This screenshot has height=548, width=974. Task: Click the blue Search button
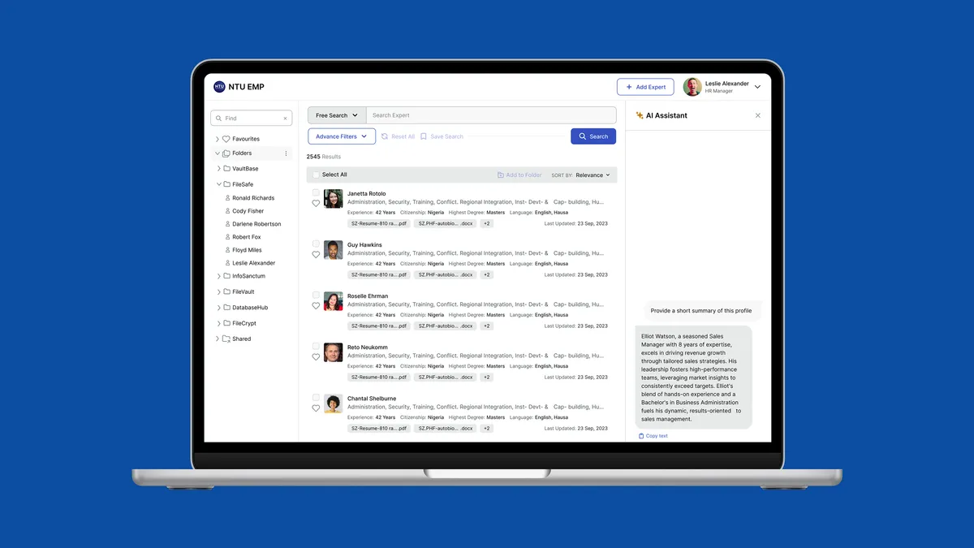pos(593,136)
